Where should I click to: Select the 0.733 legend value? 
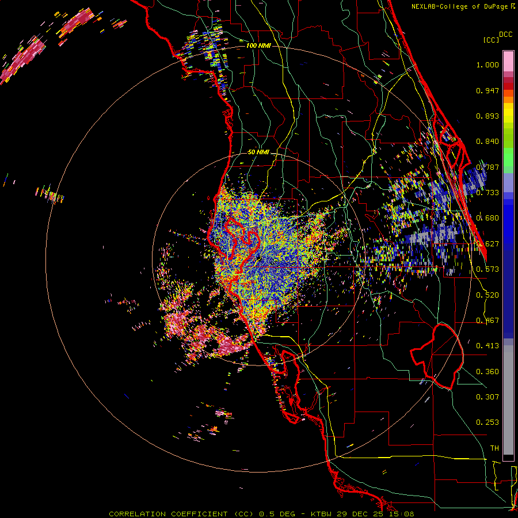(487, 193)
